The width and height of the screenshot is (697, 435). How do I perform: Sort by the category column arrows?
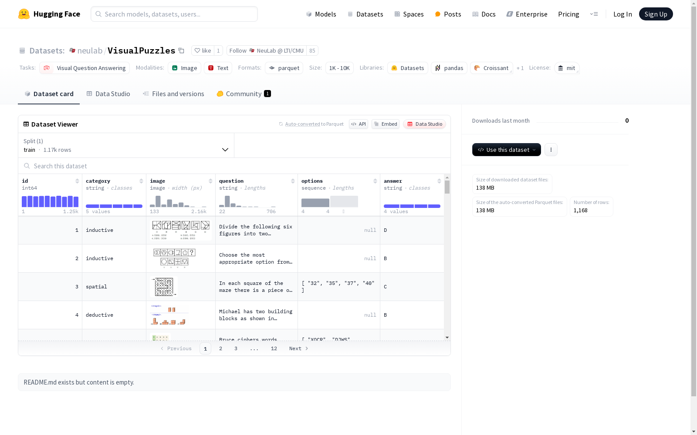141,181
